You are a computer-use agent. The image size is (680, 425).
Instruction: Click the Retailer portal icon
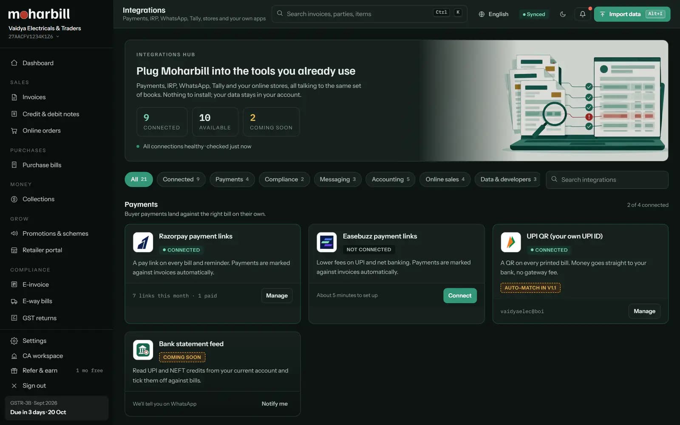(x=14, y=250)
